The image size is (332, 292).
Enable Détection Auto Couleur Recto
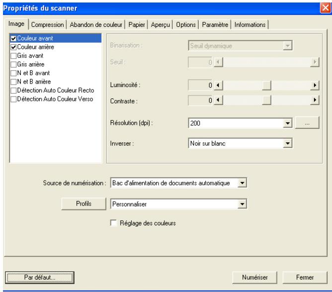coord(13,91)
